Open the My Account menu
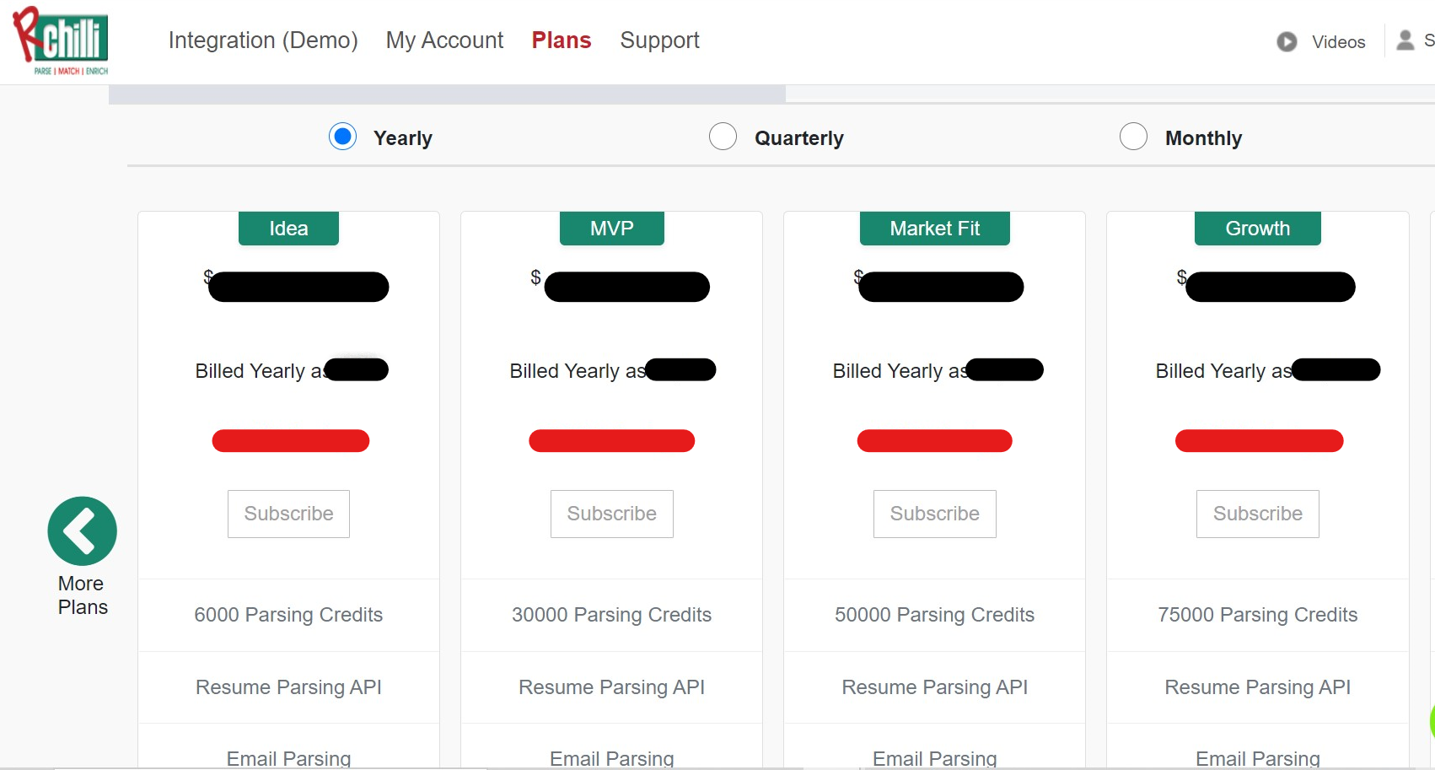This screenshot has height=770, width=1435. click(444, 40)
